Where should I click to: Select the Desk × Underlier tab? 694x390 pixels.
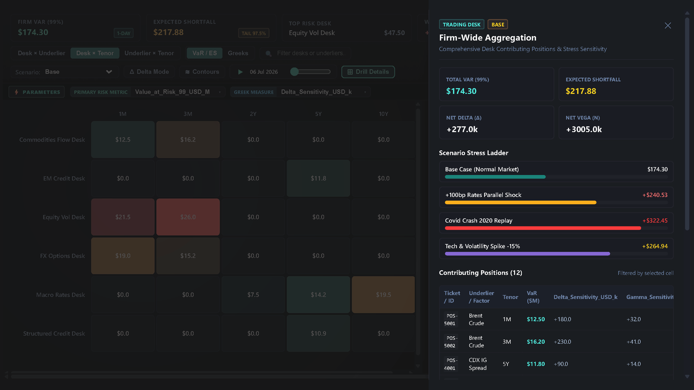click(x=42, y=53)
